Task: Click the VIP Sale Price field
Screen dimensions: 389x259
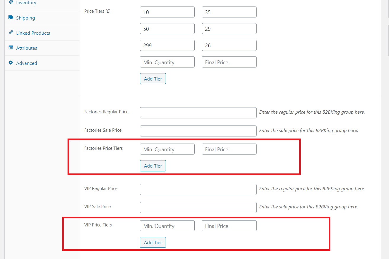Action: (x=198, y=207)
